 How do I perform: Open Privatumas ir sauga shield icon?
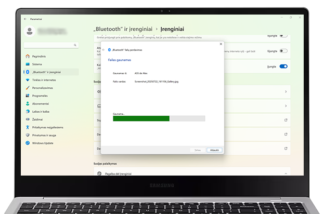(27, 135)
